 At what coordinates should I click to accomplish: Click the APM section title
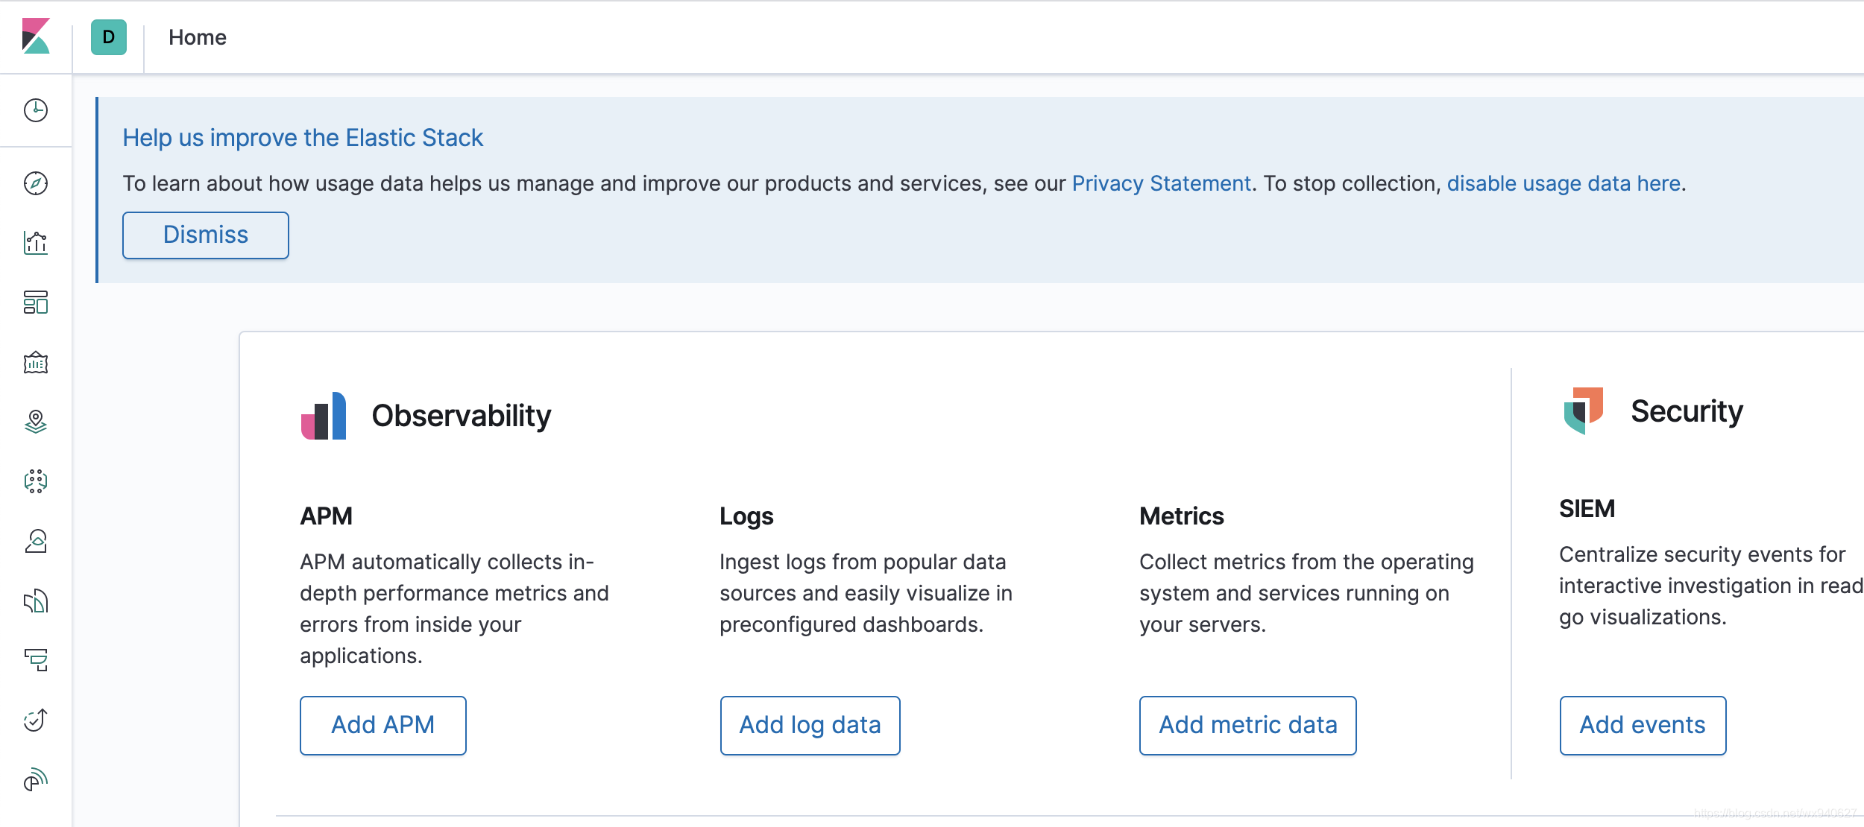(x=326, y=516)
